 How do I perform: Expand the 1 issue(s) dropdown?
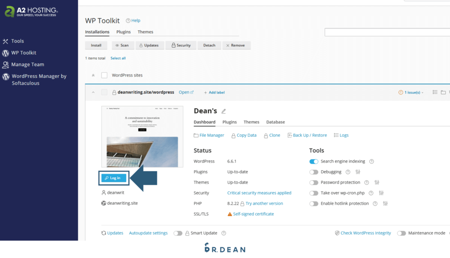tap(411, 92)
